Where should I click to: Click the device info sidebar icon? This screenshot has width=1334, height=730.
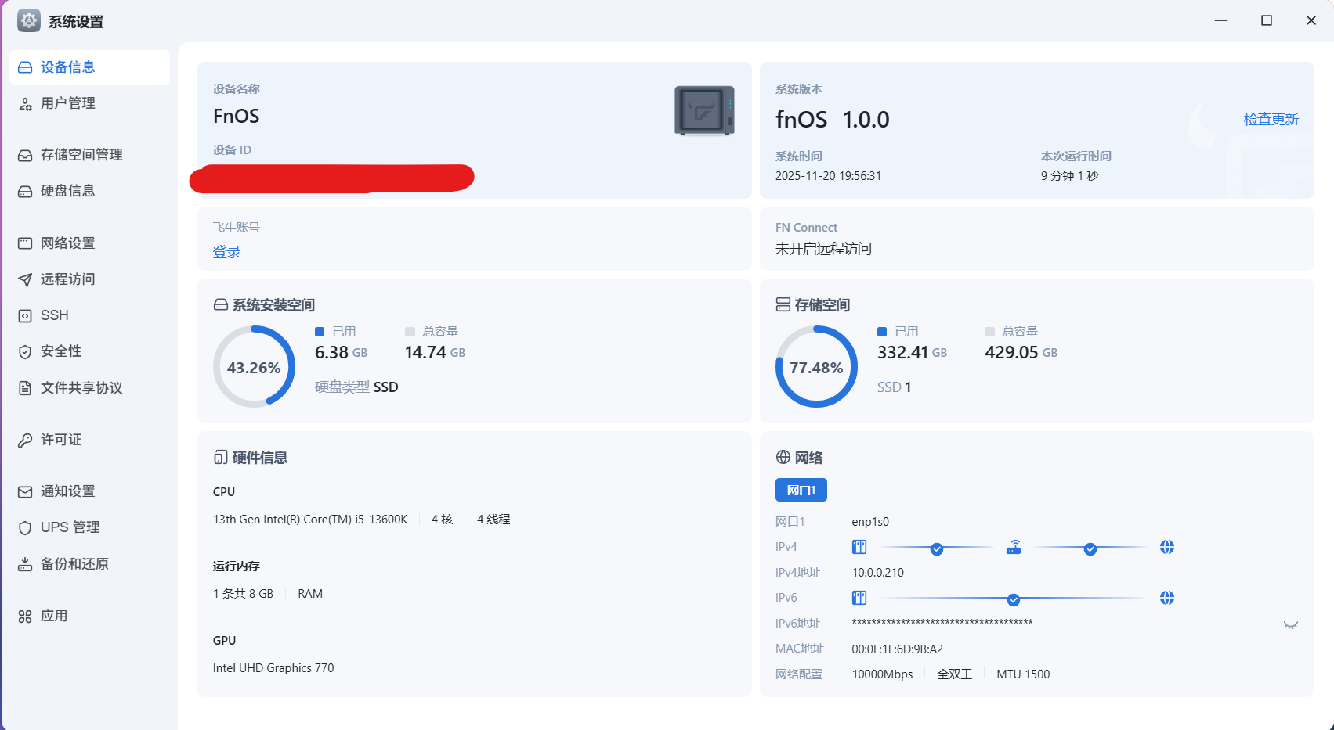pos(25,67)
